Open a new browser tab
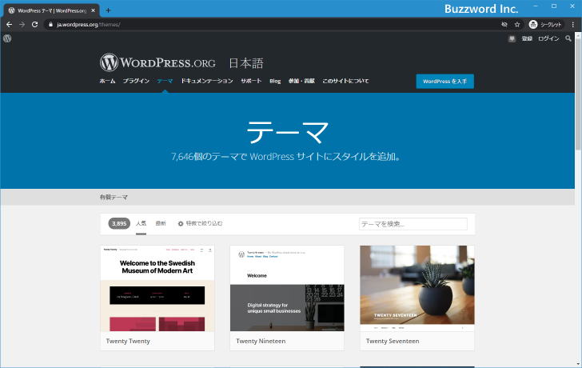This screenshot has width=582, height=368. coord(108,10)
